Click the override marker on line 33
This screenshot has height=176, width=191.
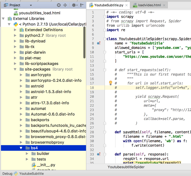(99, 154)
